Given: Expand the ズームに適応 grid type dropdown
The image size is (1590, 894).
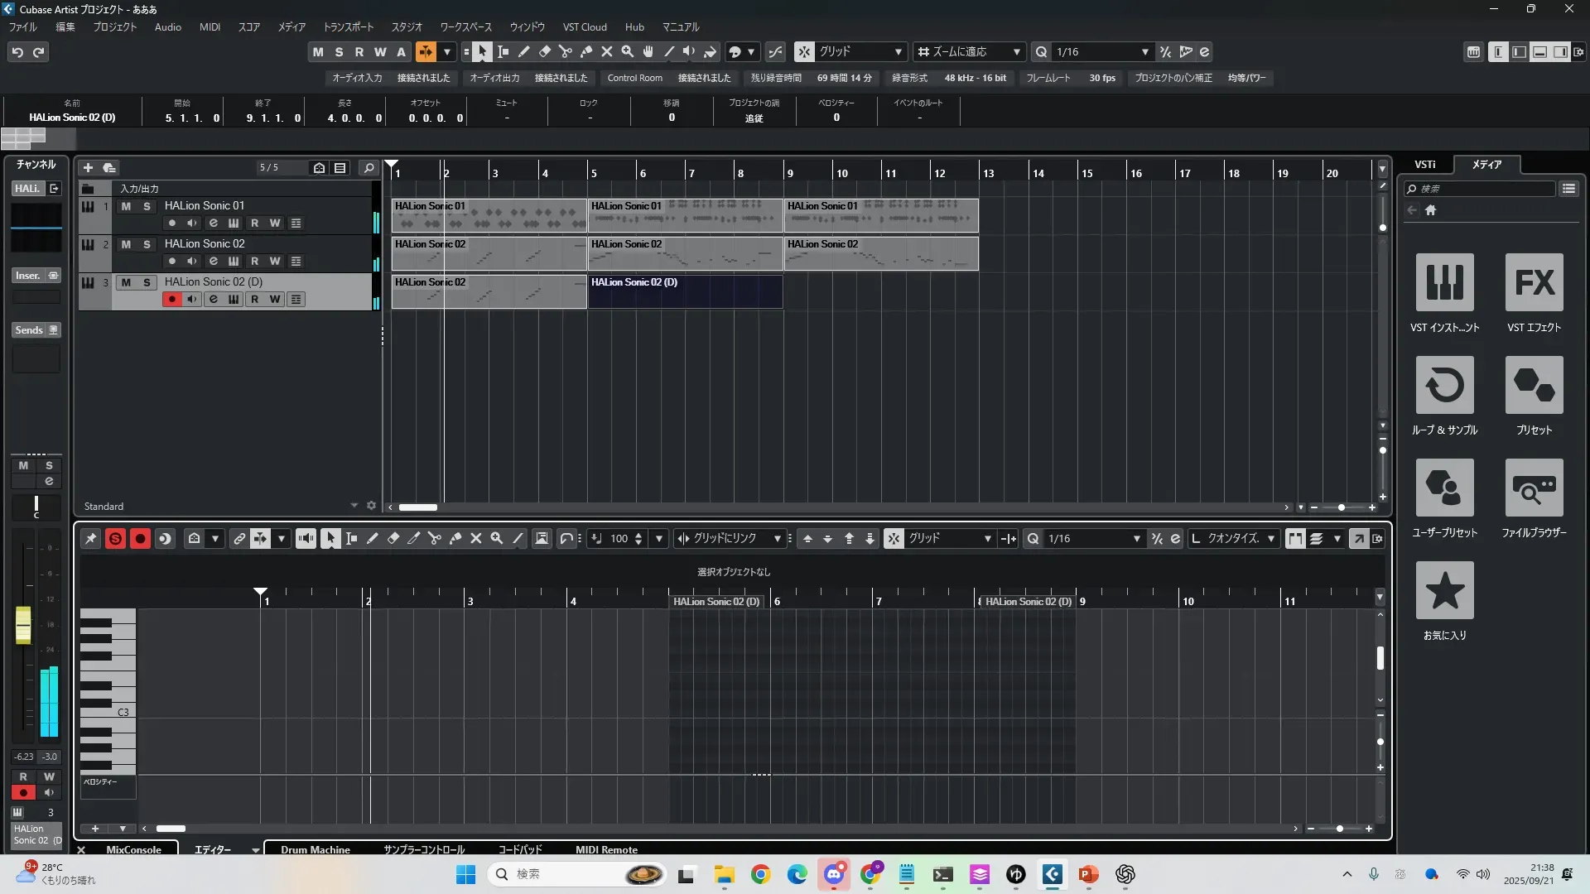Looking at the screenshot, I should tap(1017, 52).
